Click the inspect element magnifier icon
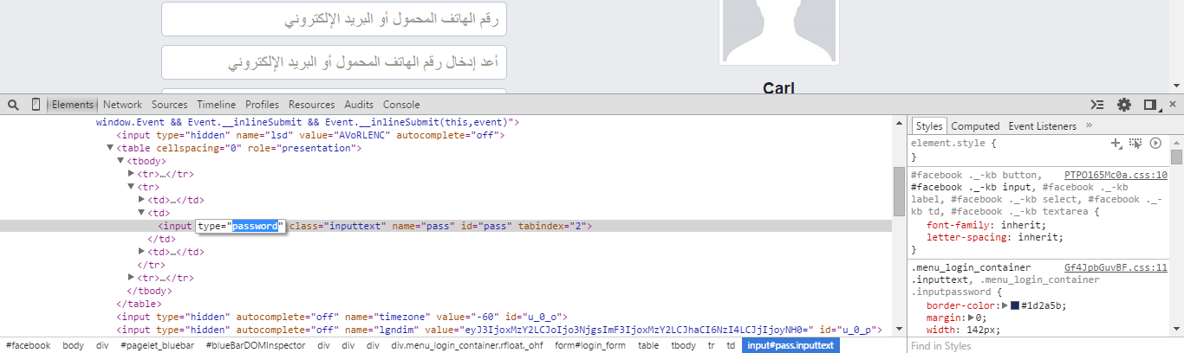This screenshot has width=1184, height=353. point(13,105)
